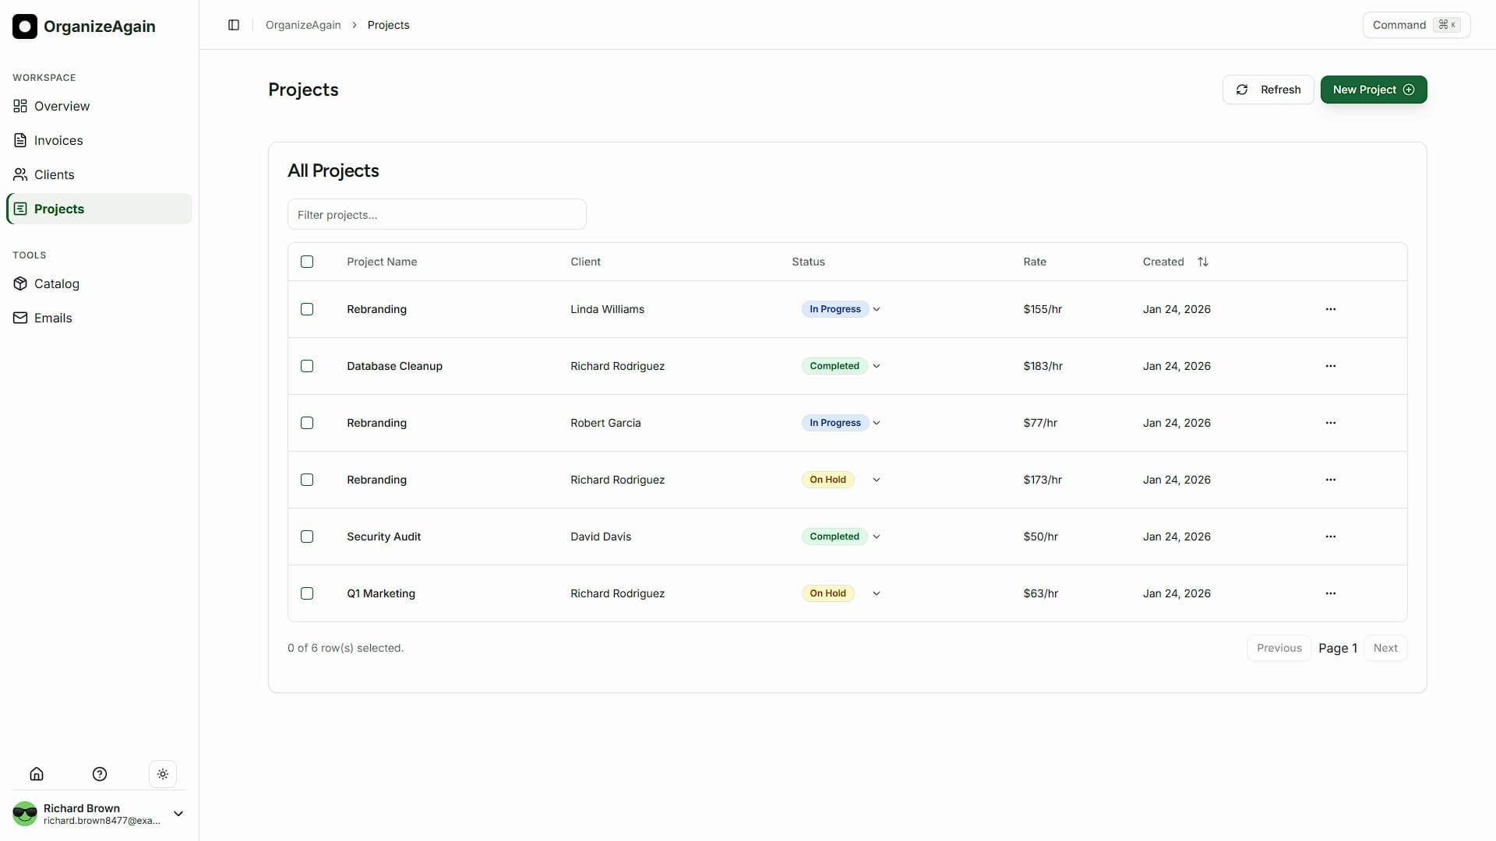Sort projects by Created date
The width and height of the screenshot is (1496, 841).
[1203, 262]
